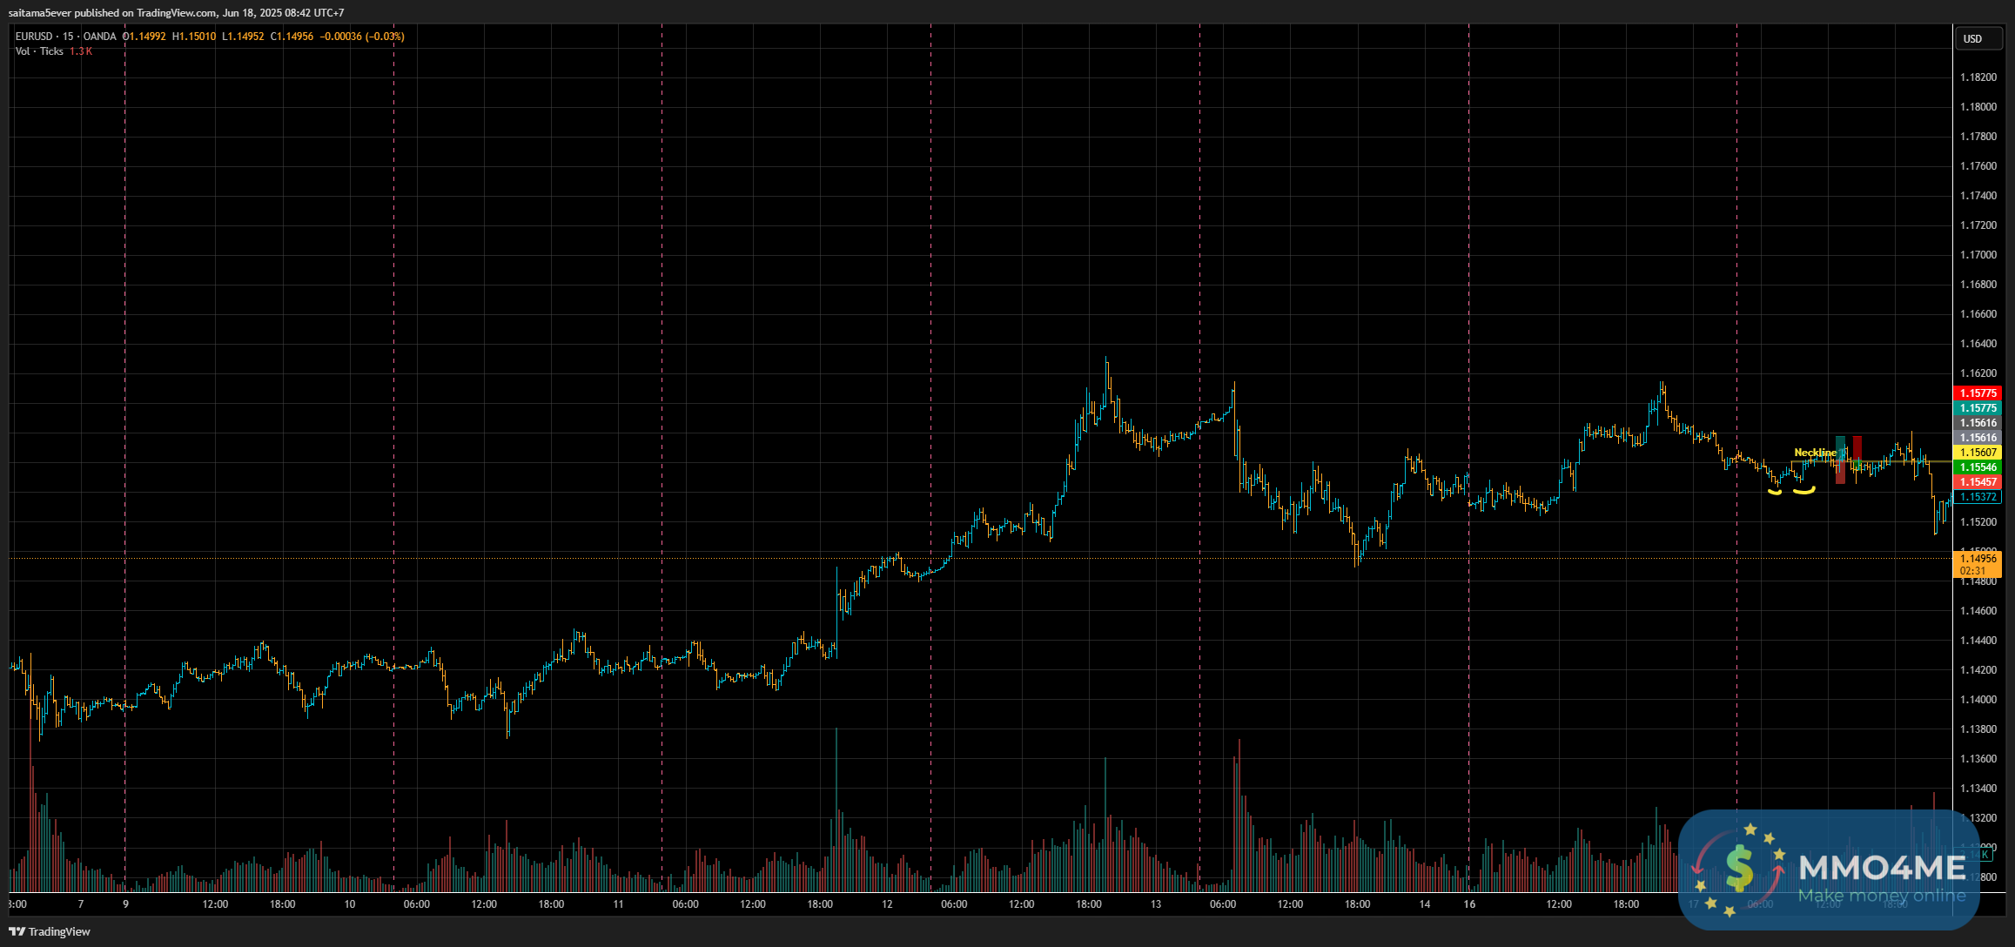2015x947 pixels.
Task: Click the day 16 label on time axis
Action: 1469,904
